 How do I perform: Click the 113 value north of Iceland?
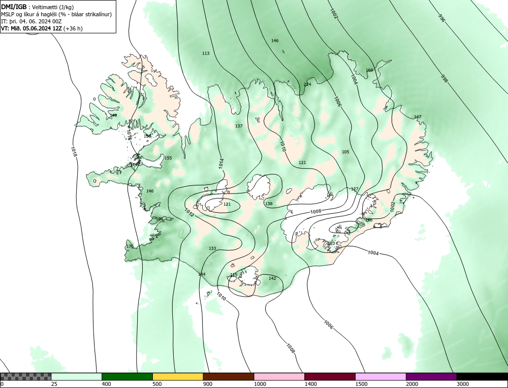(206, 53)
